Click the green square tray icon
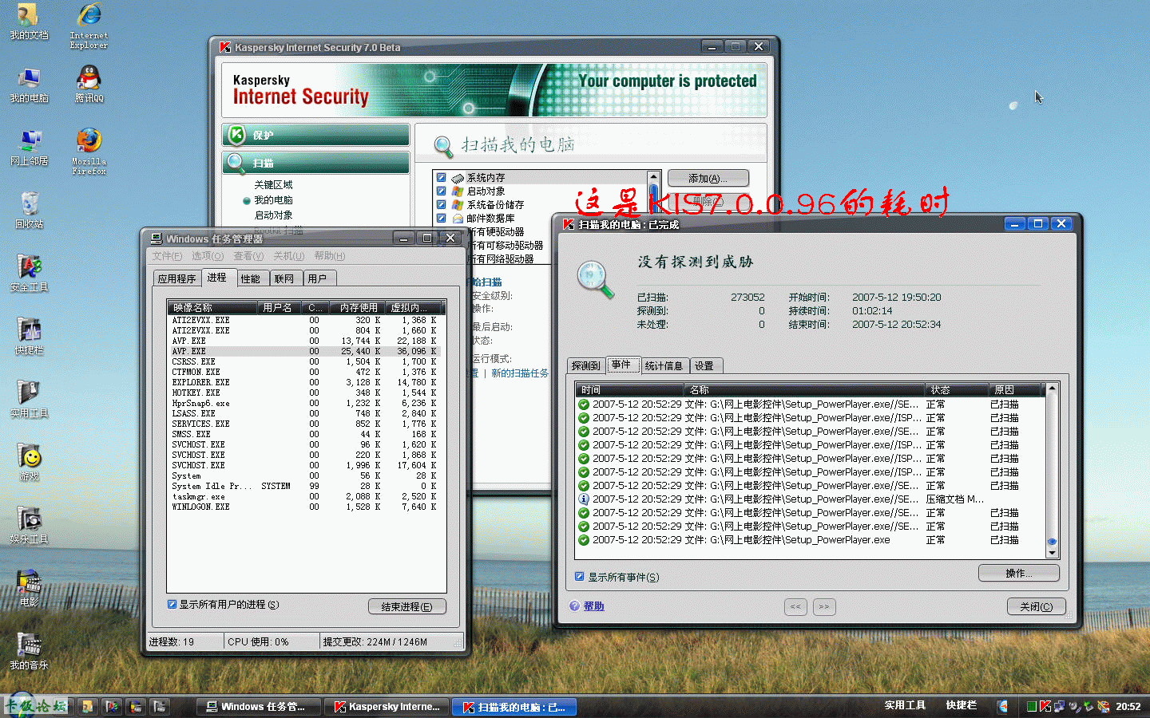Viewport: 1150px width, 718px height. click(1031, 706)
